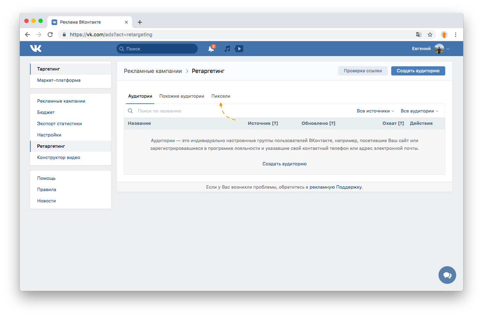Click the Обновлено [?] column header

pos(318,123)
